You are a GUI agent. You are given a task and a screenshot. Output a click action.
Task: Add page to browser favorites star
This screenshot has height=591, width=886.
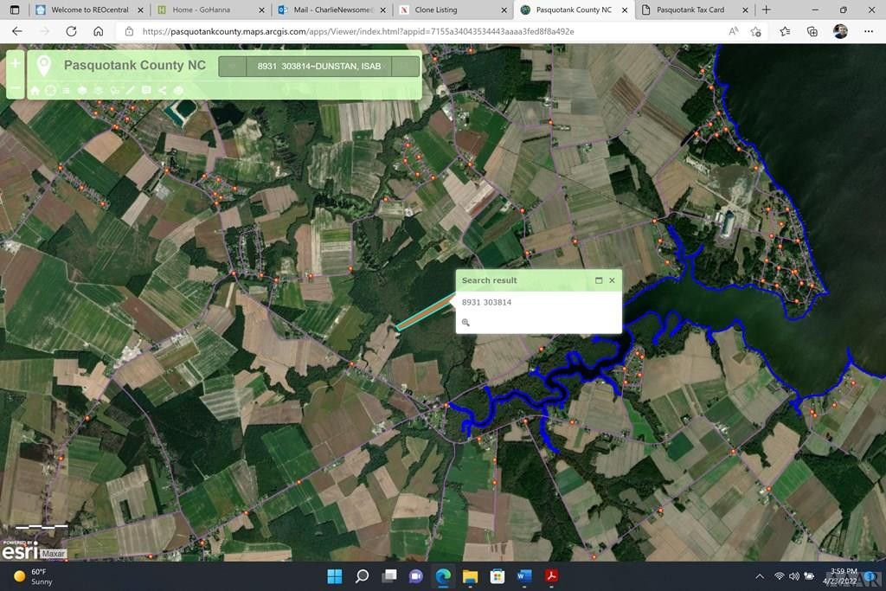click(756, 31)
